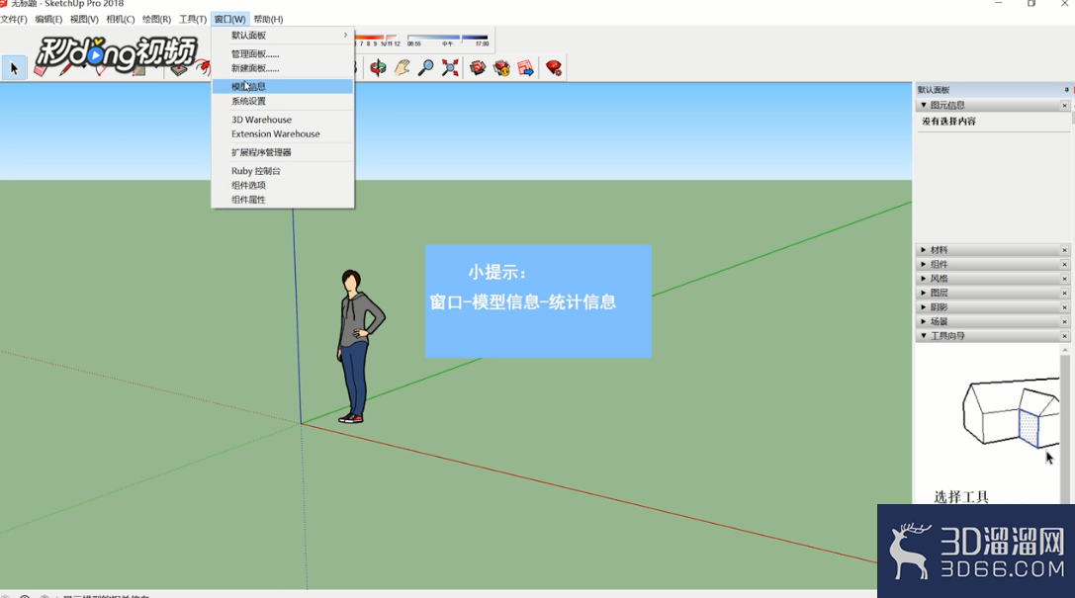Open the 工具(T) menu
The image size is (1075, 598).
(193, 19)
